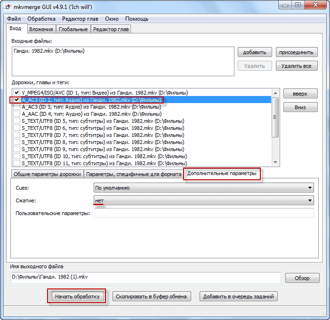Check the A_AC3 ID 3 audio track
330x320 pixels.
pyautogui.click(x=16, y=107)
